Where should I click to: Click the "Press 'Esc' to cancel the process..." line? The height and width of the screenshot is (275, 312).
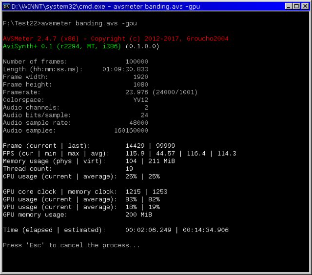tap(72, 246)
